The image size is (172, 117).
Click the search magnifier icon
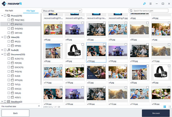pos(131,11)
